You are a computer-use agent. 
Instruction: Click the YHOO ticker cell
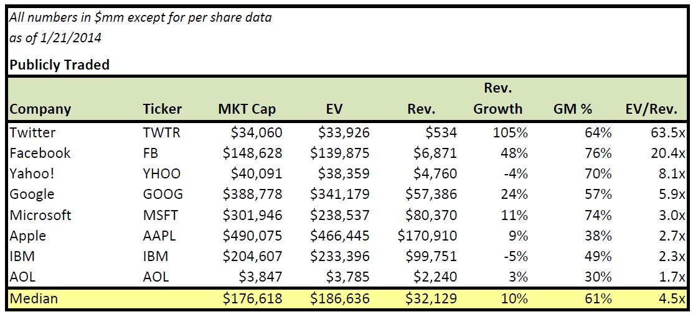[x=161, y=174]
